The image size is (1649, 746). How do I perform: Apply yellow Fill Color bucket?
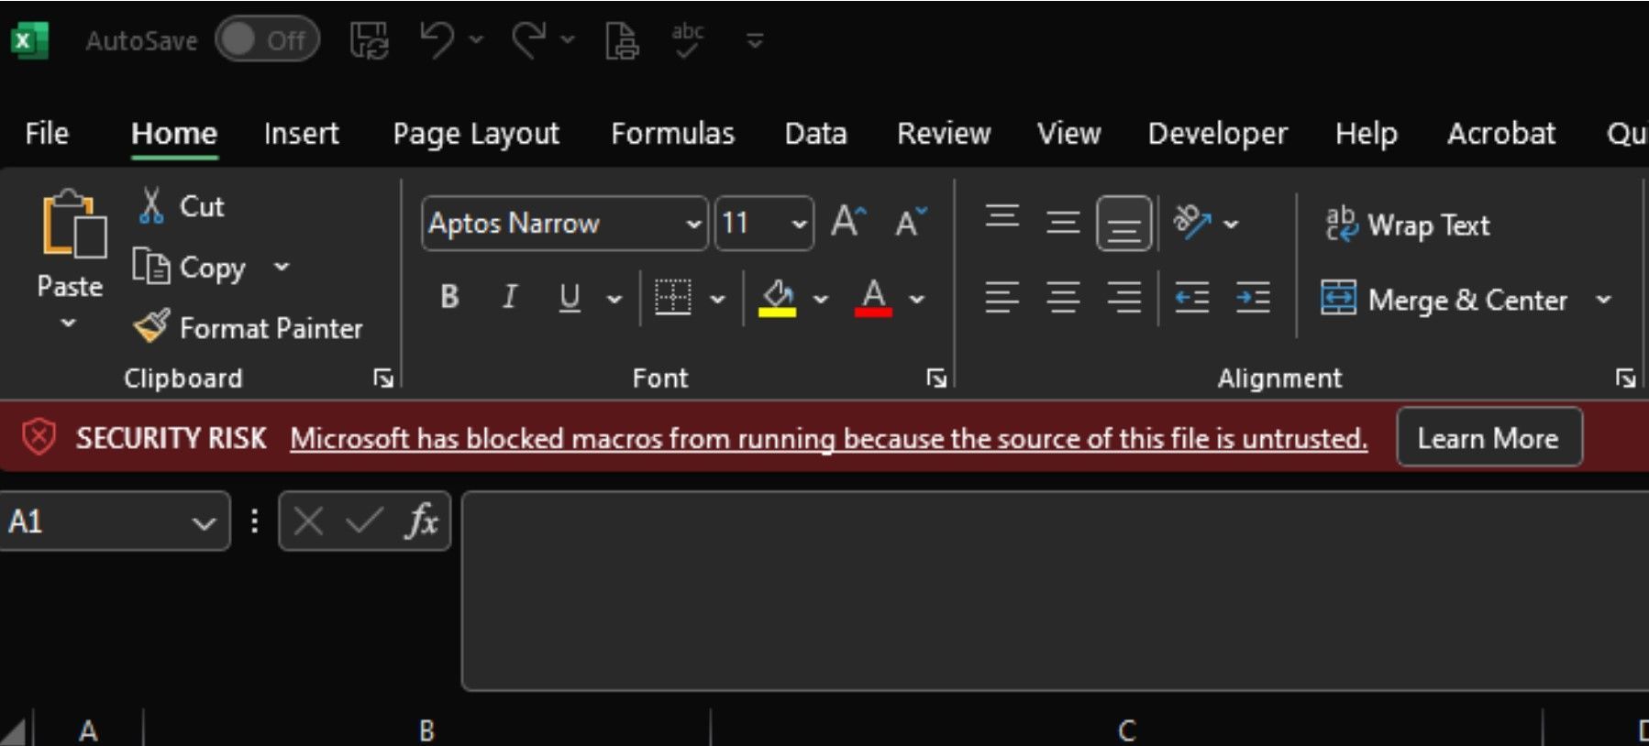coord(778,297)
